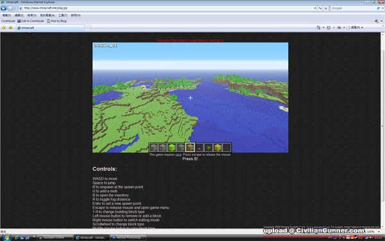Click Edit in Contribute button

tap(30, 21)
